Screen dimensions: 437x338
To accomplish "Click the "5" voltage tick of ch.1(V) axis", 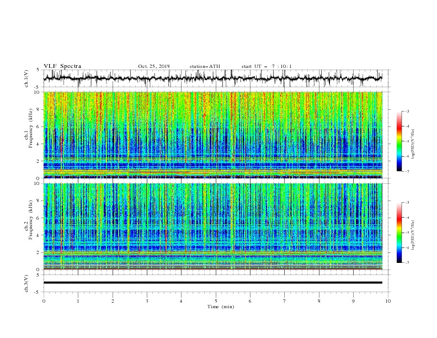I will [39, 70].
